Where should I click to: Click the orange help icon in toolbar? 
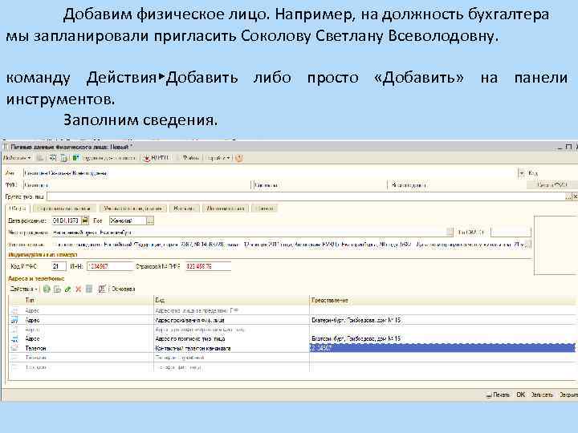pos(239,158)
